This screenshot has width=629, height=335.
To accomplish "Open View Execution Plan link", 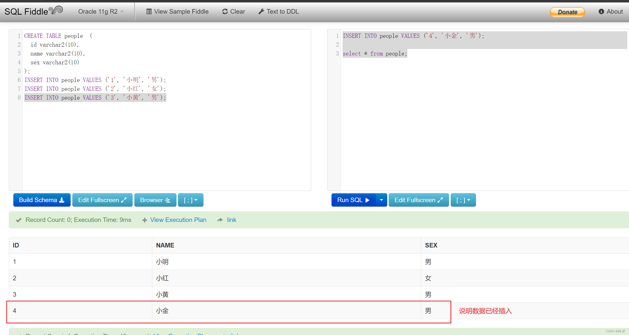I will pos(178,220).
